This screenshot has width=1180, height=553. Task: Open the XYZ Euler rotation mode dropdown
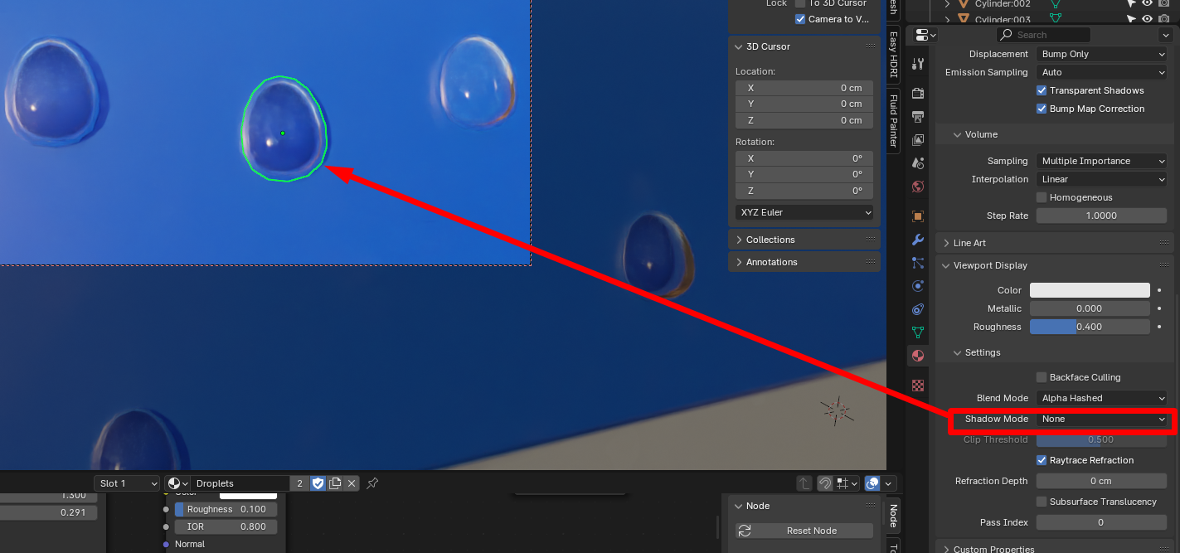[x=804, y=212]
